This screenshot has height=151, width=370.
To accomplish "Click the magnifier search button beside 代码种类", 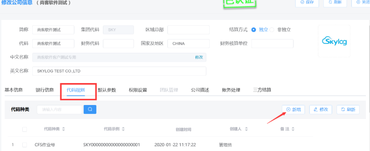I will [90, 109].
